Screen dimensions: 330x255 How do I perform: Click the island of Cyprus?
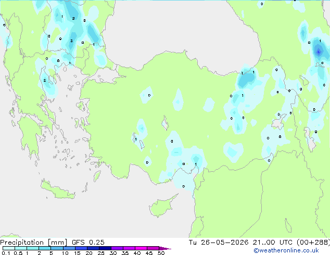pos(162,206)
